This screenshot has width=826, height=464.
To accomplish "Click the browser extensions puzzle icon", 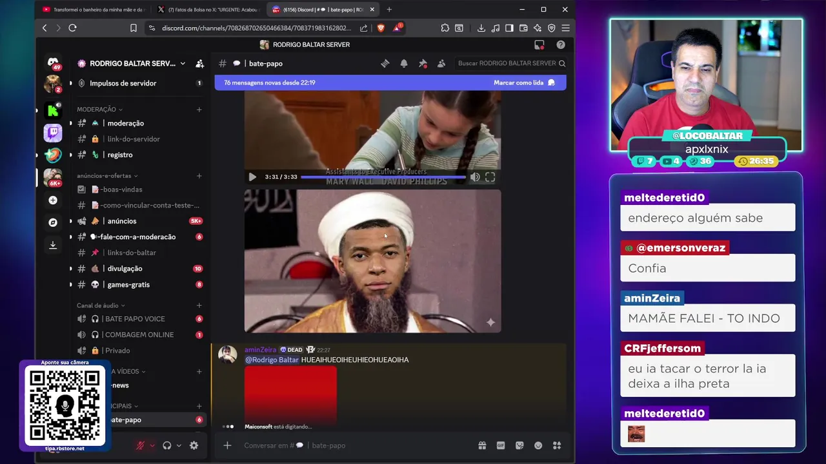I will coord(445,28).
